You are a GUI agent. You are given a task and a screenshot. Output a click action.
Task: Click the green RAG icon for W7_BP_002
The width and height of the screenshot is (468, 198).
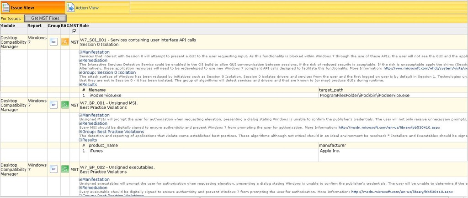click(x=65, y=169)
